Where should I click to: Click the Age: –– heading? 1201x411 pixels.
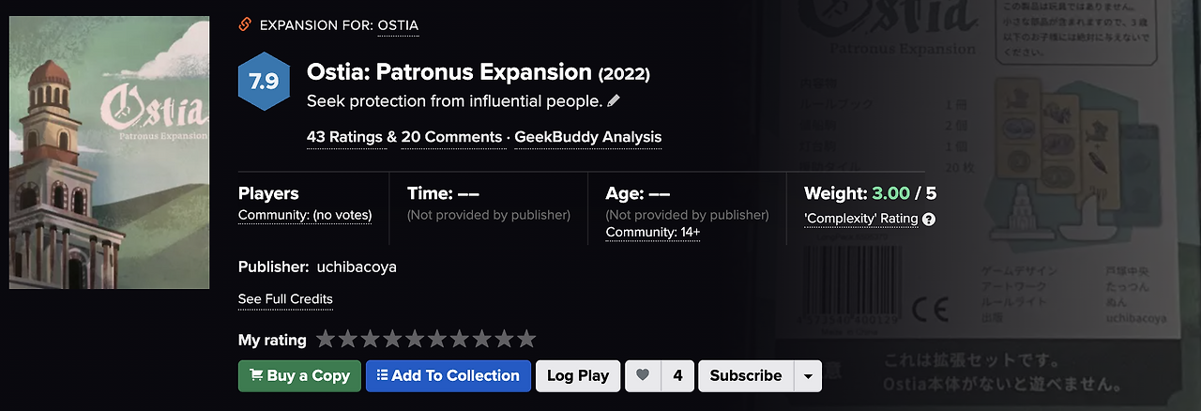(x=638, y=193)
